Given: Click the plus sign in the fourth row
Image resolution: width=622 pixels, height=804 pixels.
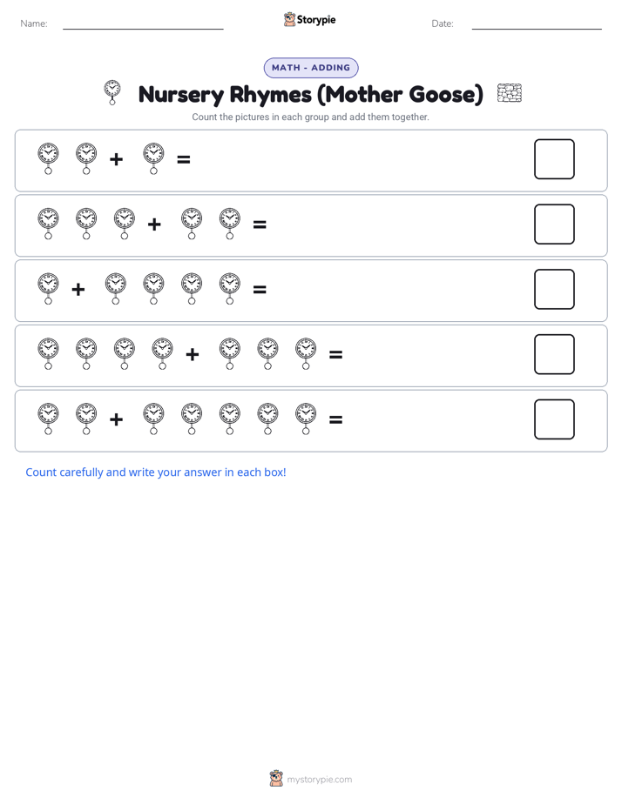Looking at the screenshot, I should pos(193,355).
